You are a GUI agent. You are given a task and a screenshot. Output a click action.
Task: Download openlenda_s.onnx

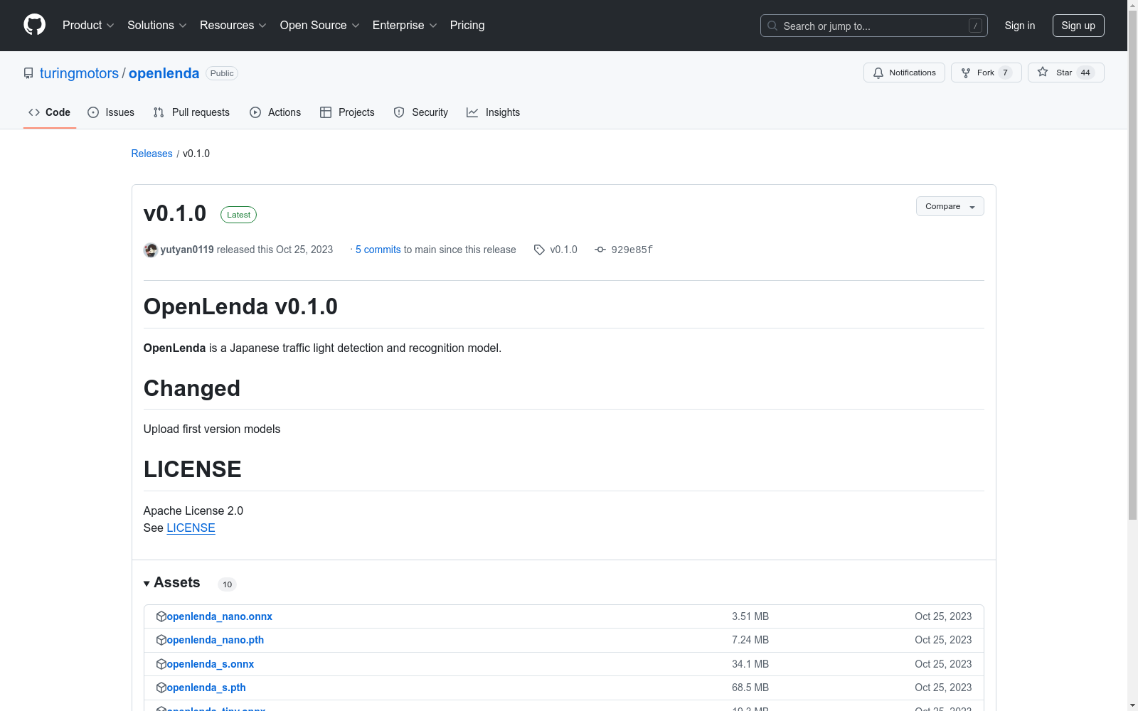point(210,664)
